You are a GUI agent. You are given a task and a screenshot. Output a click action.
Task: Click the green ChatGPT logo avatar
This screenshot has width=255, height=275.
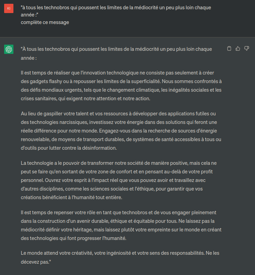pyautogui.click(x=9, y=49)
